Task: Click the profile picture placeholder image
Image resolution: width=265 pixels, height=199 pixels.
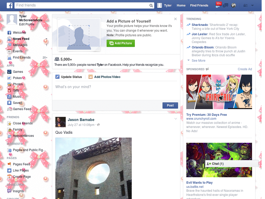Action: click(79, 34)
